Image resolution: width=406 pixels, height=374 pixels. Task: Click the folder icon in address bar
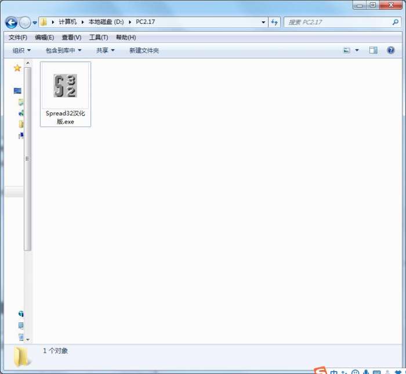pyautogui.click(x=43, y=22)
